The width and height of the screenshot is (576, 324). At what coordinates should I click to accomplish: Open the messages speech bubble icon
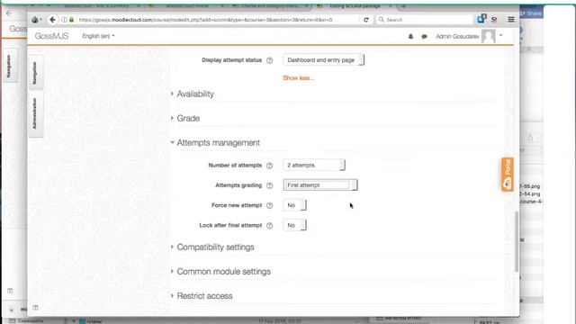424,36
